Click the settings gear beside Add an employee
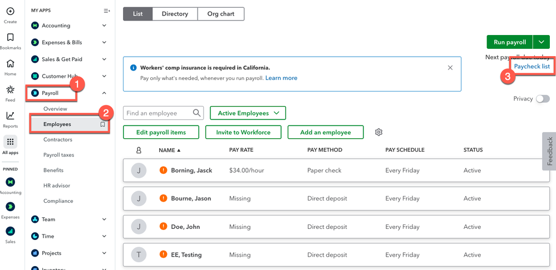This screenshot has height=270, width=556. tap(378, 132)
